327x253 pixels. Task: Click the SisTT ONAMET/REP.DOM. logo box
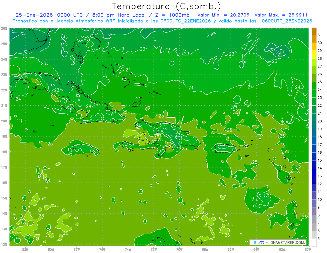click(x=278, y=242)
